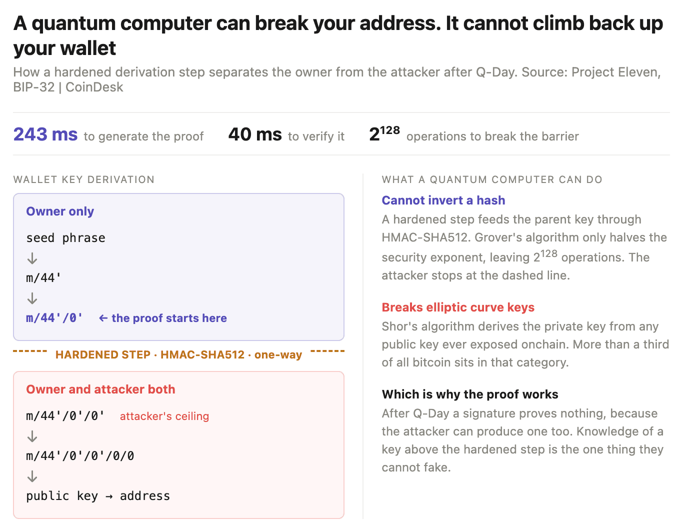The width and height of the screenshot is (688, 528).
Task: Click the 40 ms verify stat
Action: coord(286,134)
